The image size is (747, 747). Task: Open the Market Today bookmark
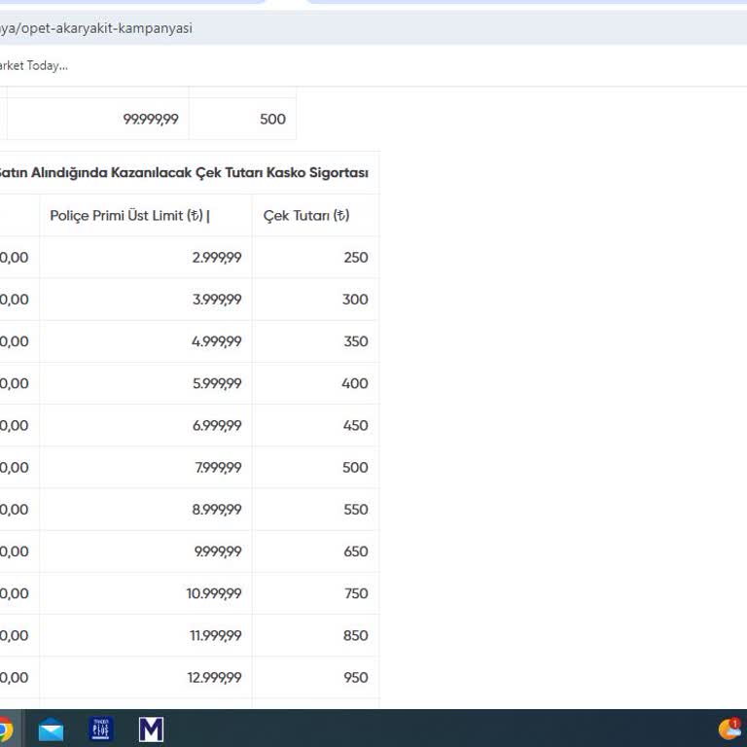click(x=33, y=65)
